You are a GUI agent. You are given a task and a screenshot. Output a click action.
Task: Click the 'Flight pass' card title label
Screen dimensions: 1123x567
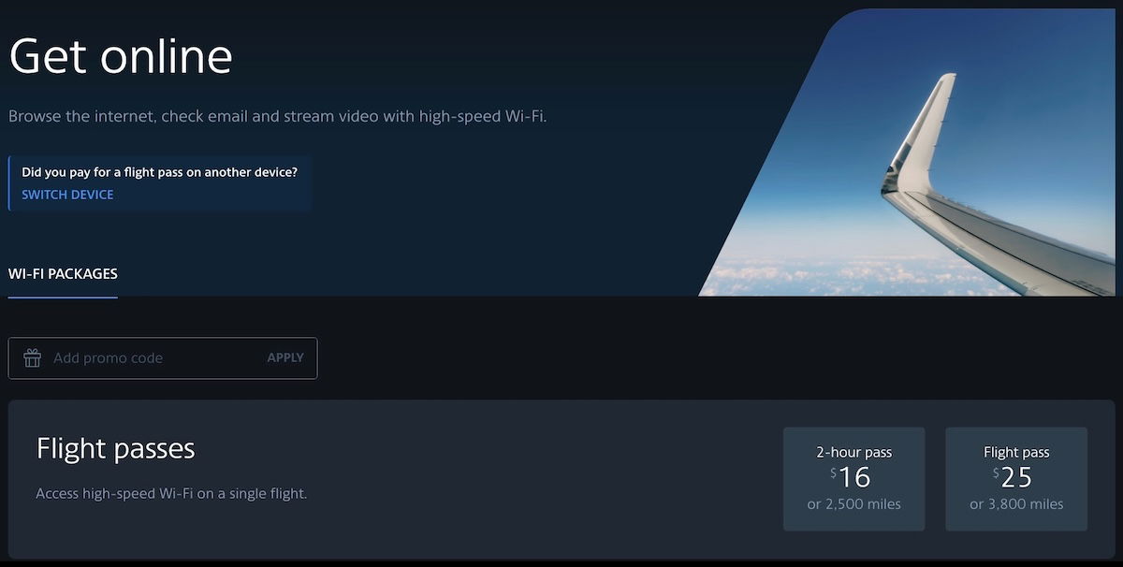click(x=1016, y=452)
